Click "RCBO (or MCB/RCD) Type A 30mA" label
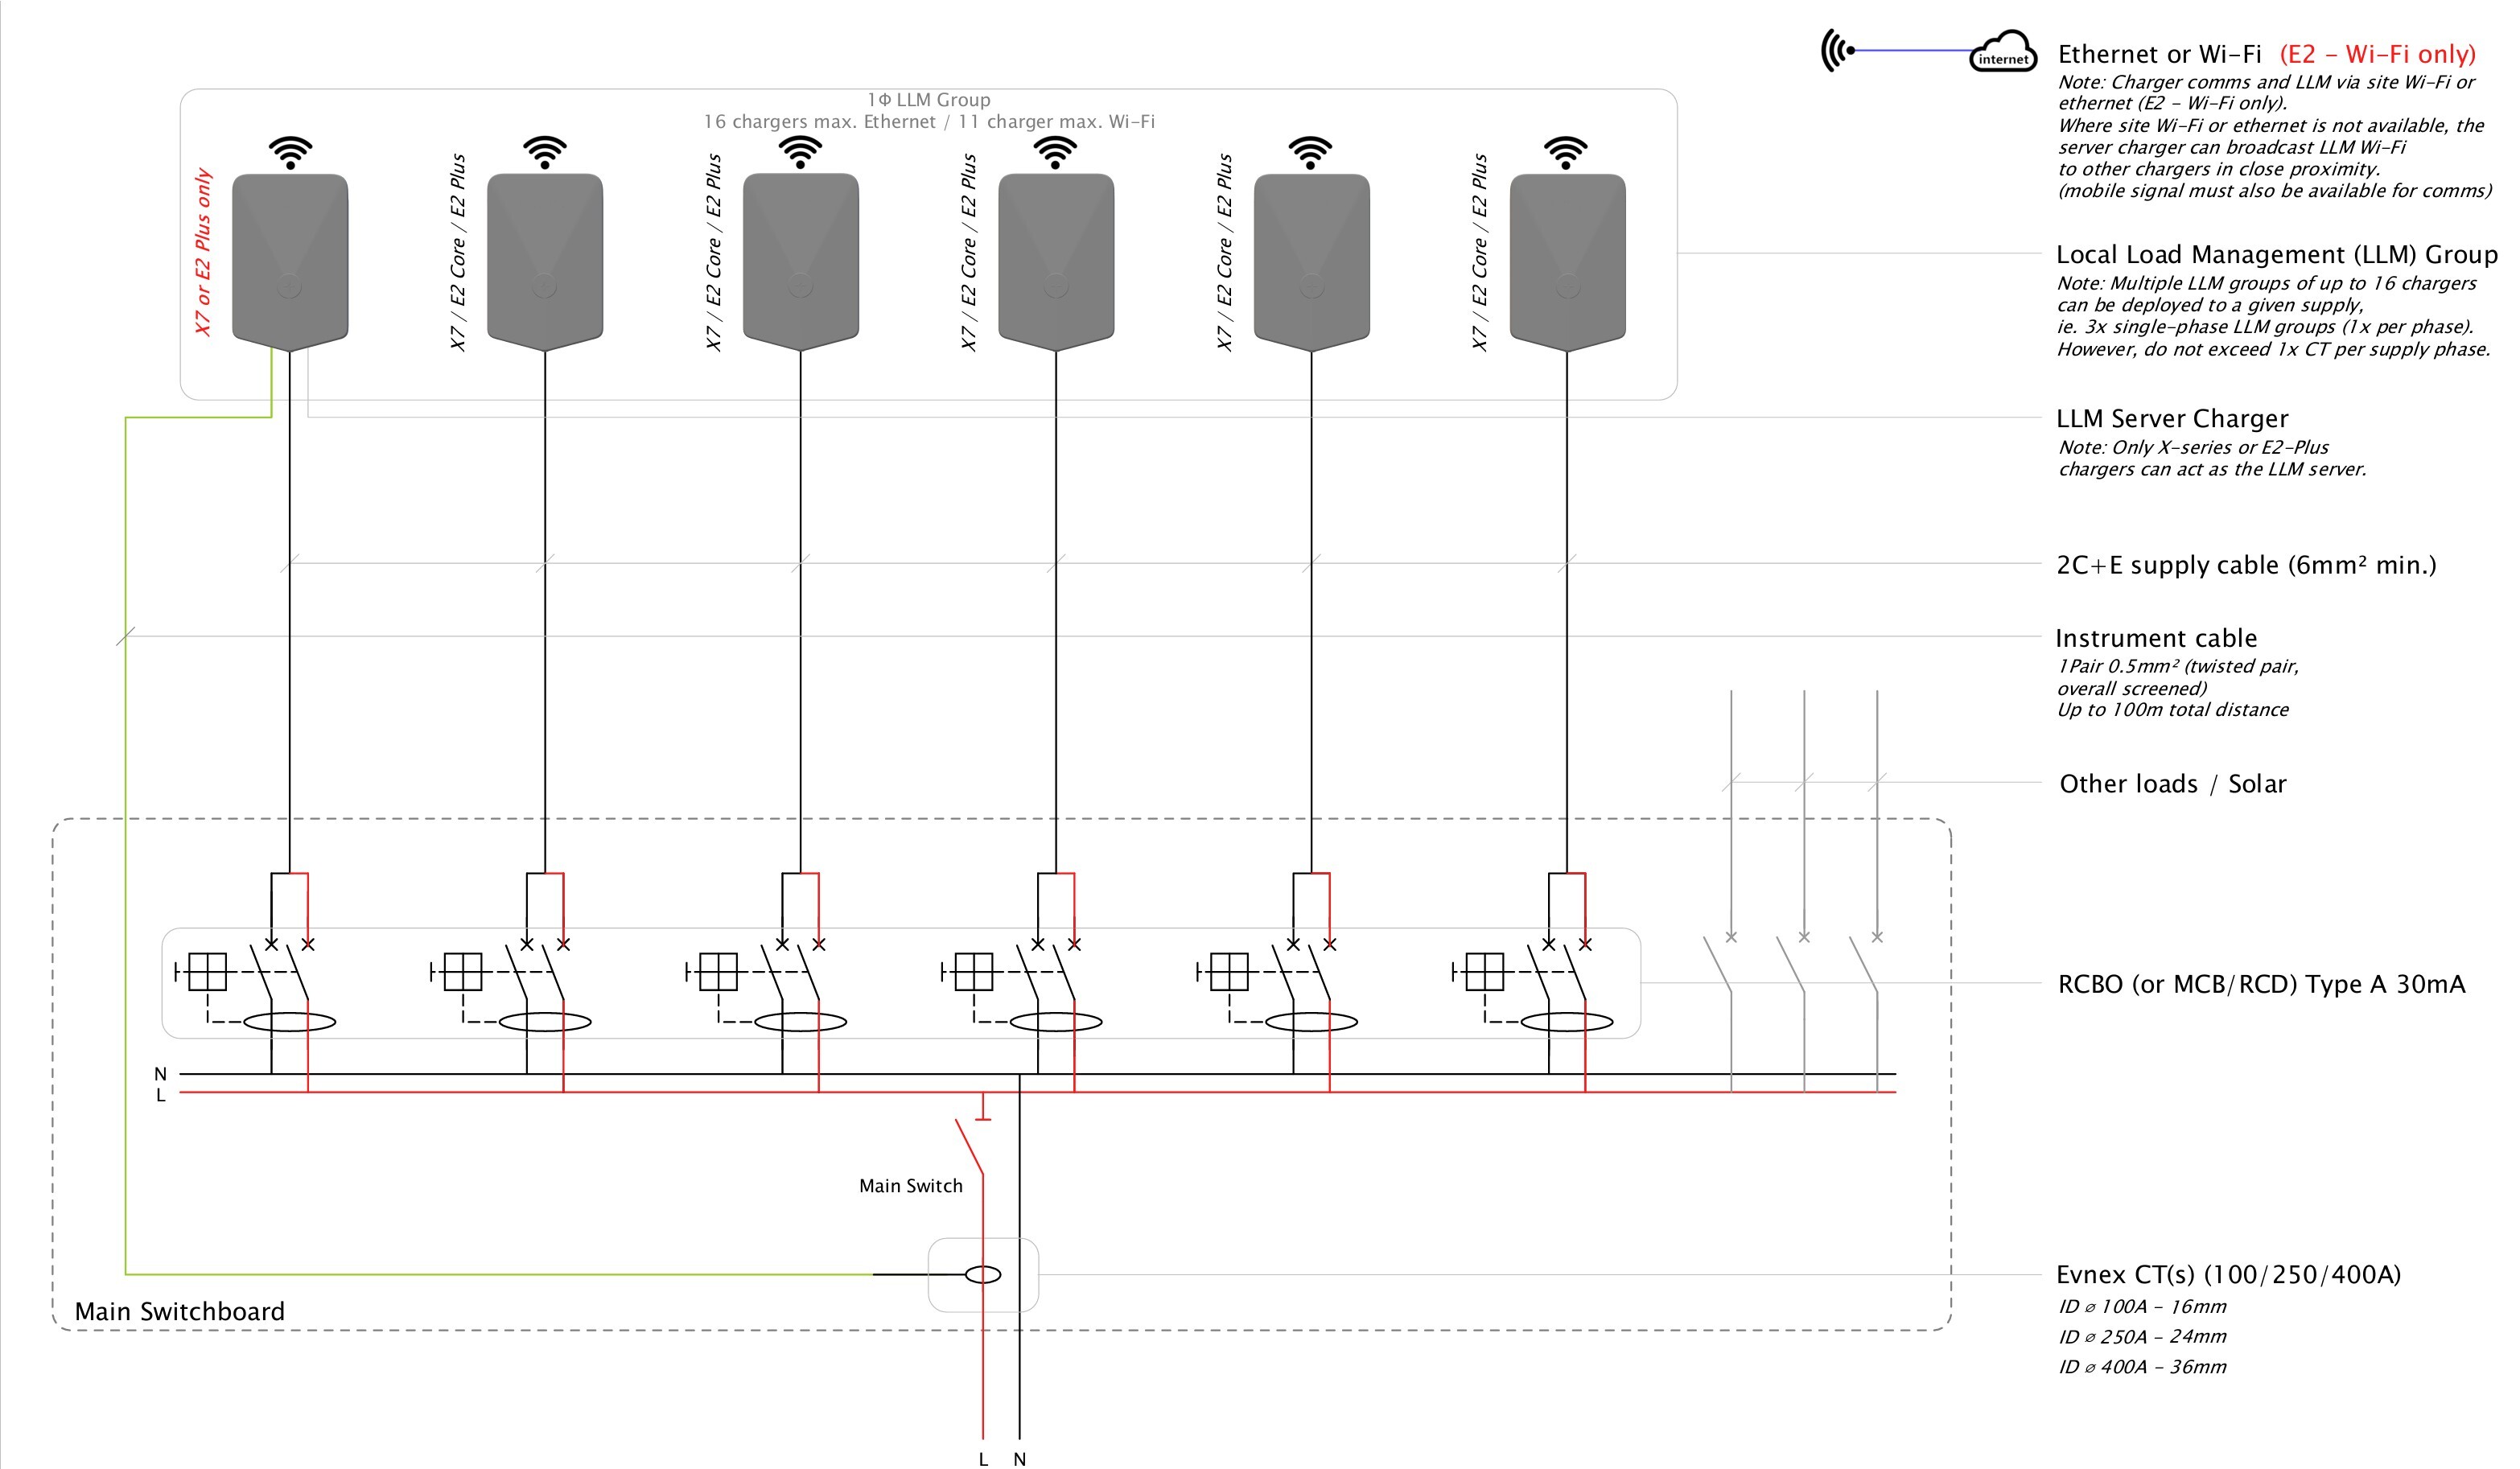The image size is (2520, 1469). (x=2262, y=985)
